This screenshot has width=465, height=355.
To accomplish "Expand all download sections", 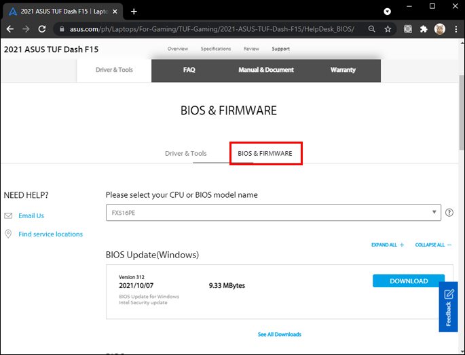I will tap(388, 245).
